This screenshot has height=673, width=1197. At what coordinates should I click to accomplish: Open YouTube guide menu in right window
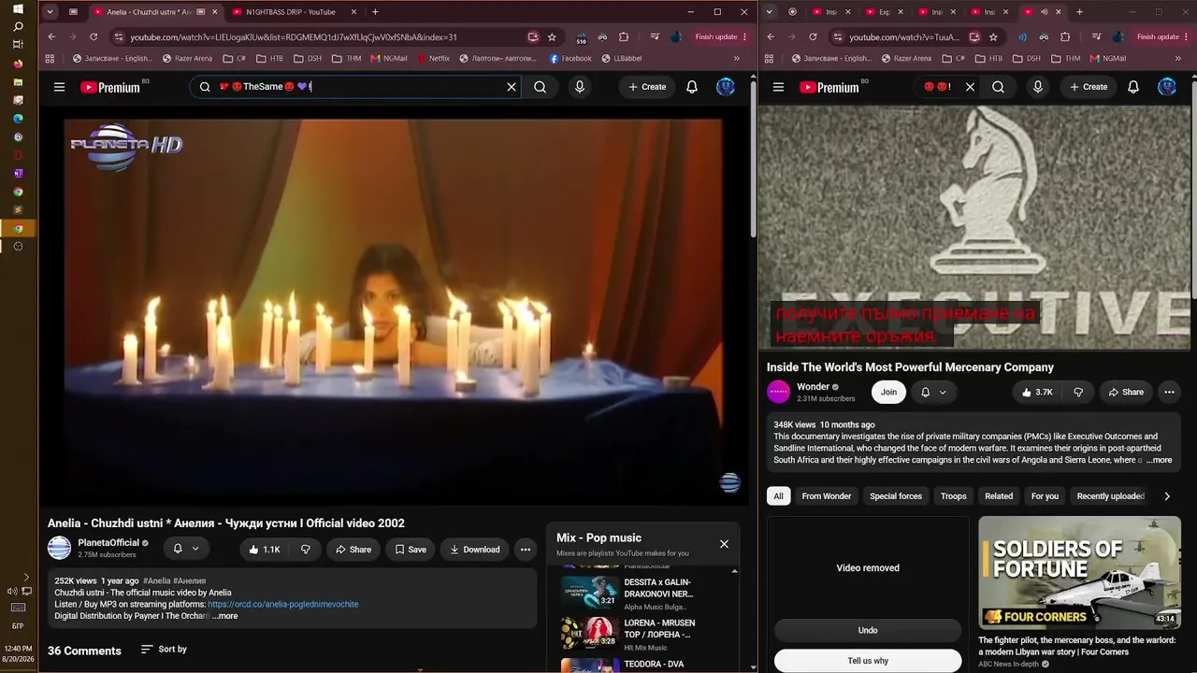click(778, 87)
